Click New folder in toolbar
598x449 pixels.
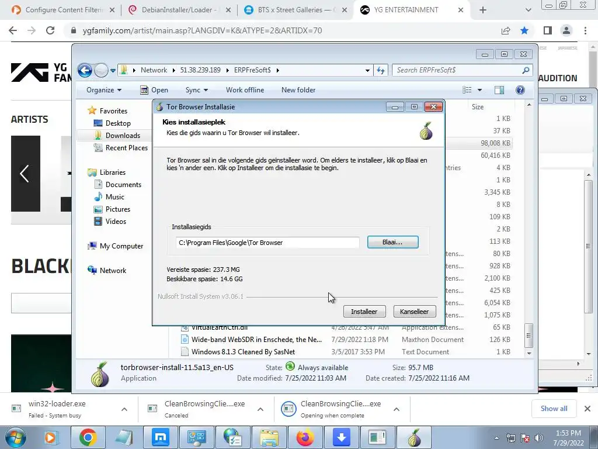click(x=298, y=90)
